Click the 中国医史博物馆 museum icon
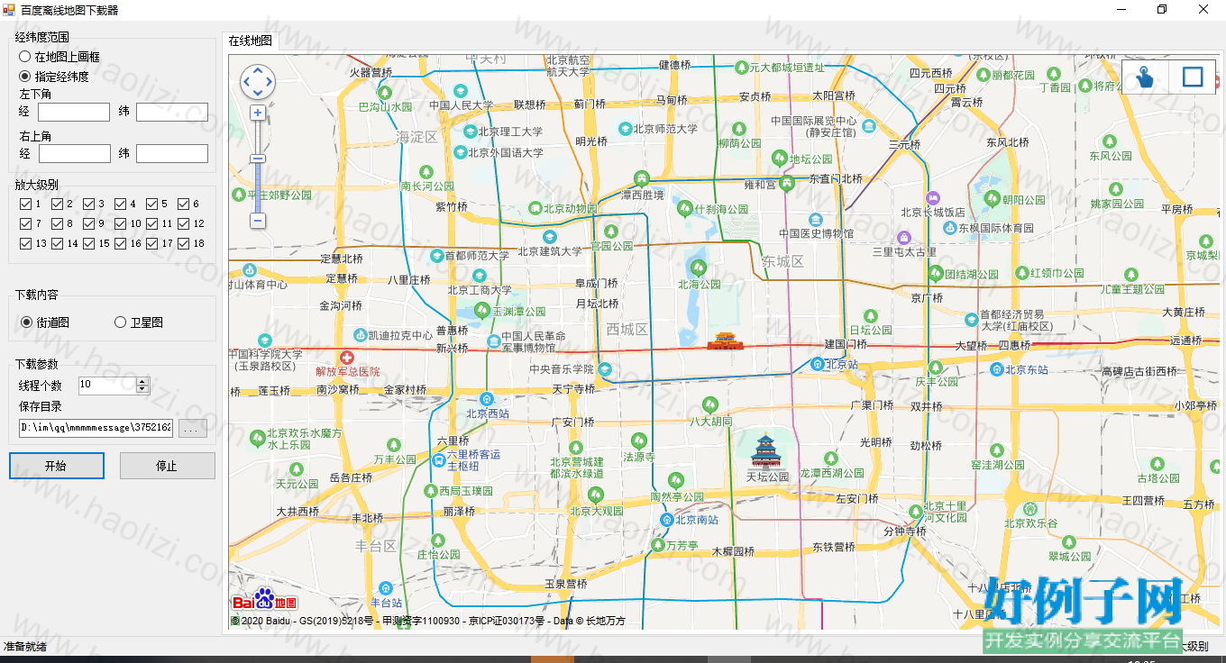 click(816, 221)
